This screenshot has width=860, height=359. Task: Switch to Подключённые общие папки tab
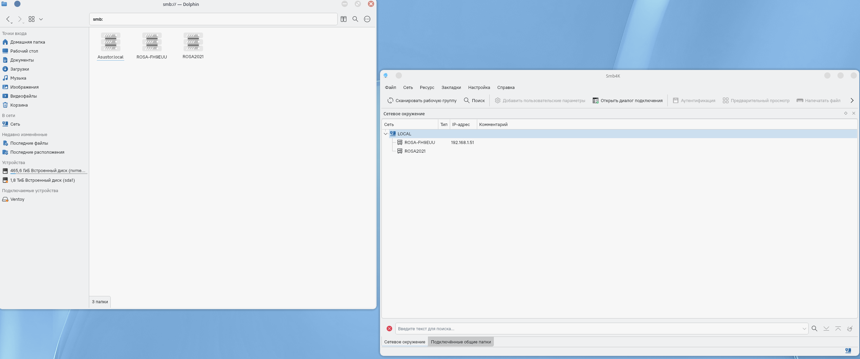(x=461, y=342)
